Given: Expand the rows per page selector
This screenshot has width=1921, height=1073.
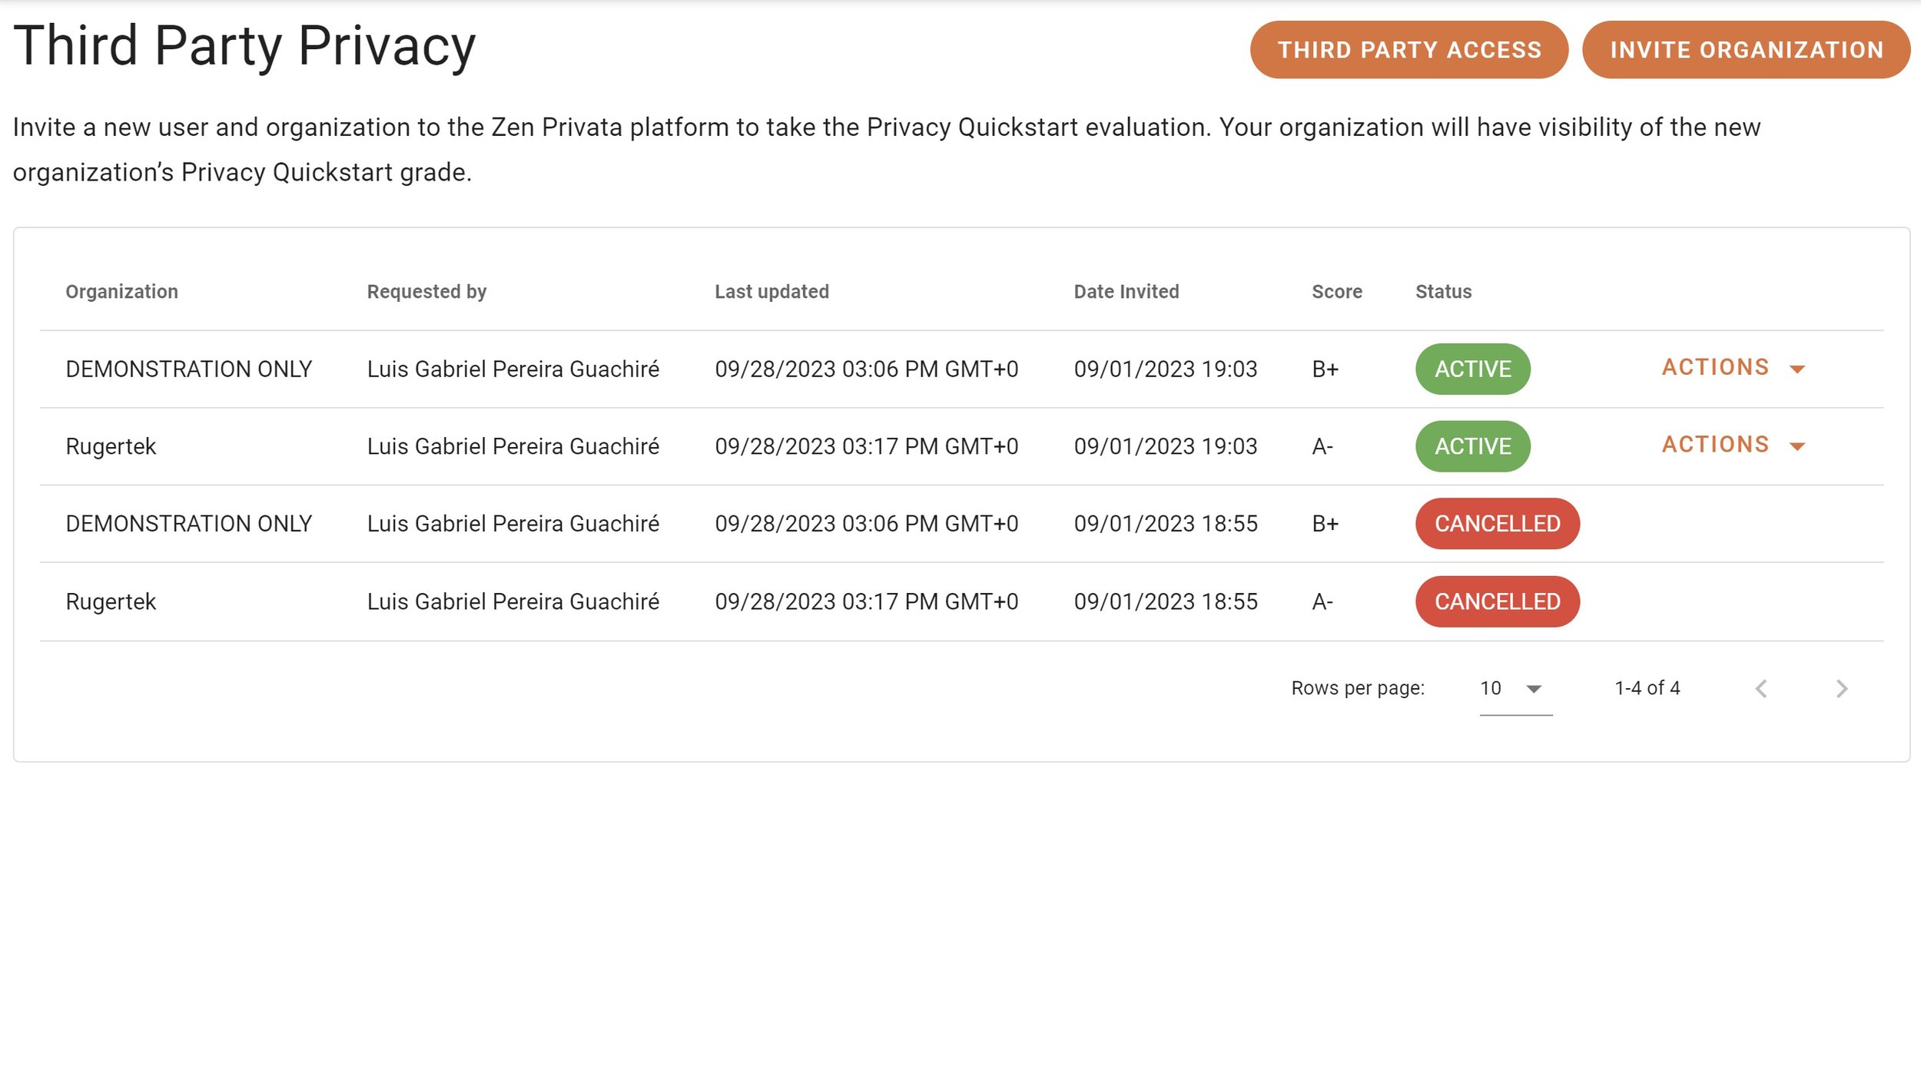Looking at the screenshot, I should click(x=1515, y=689).
